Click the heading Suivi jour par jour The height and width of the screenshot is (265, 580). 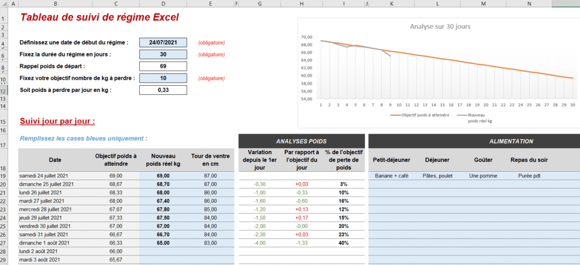57,121
